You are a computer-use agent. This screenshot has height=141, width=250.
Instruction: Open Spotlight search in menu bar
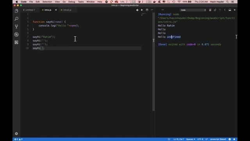pos(227,2)
